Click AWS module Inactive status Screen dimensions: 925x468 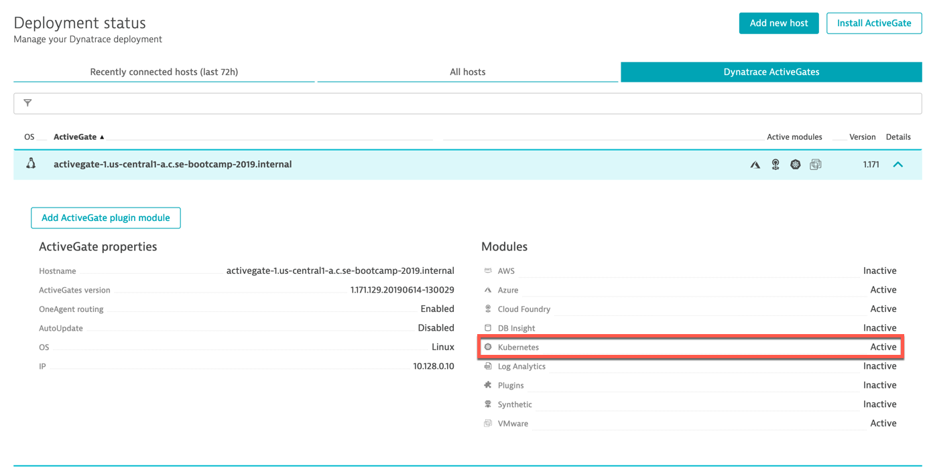tap(880, 271)
